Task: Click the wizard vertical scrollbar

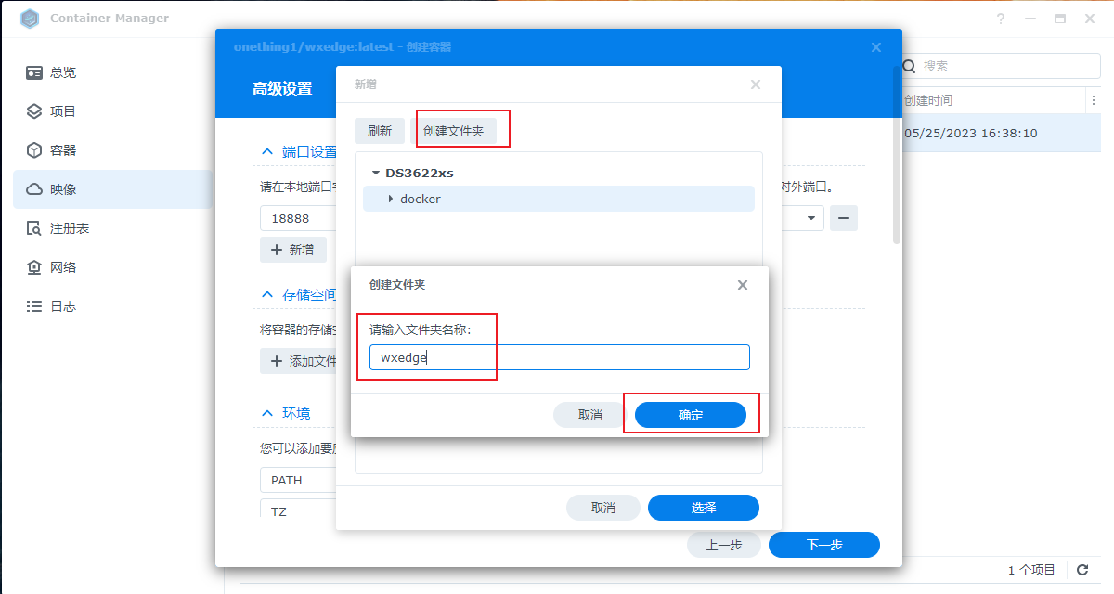Action: coord(897,154)
